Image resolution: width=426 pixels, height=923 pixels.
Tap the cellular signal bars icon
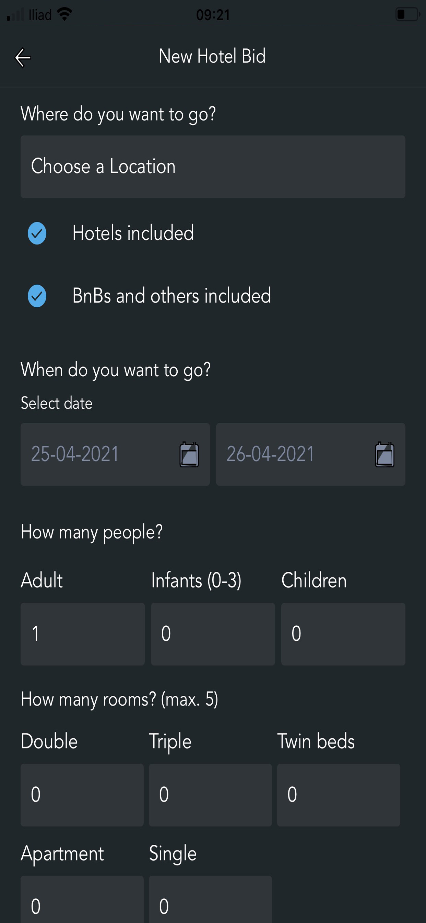tap(15, 15)
